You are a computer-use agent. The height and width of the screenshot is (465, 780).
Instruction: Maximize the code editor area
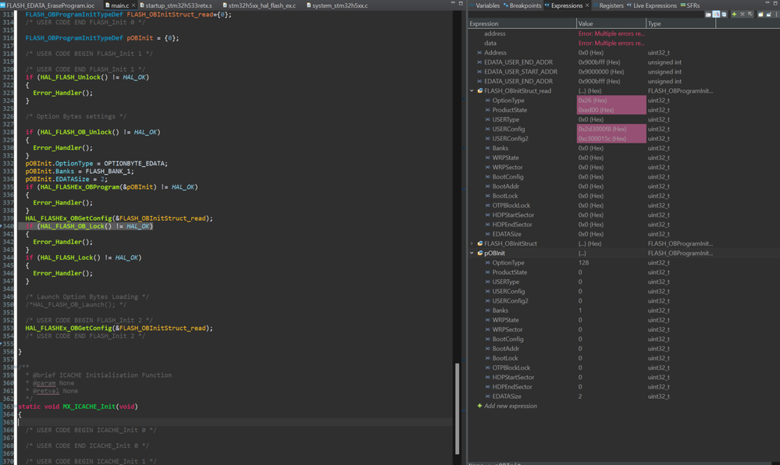click(461, 4)
